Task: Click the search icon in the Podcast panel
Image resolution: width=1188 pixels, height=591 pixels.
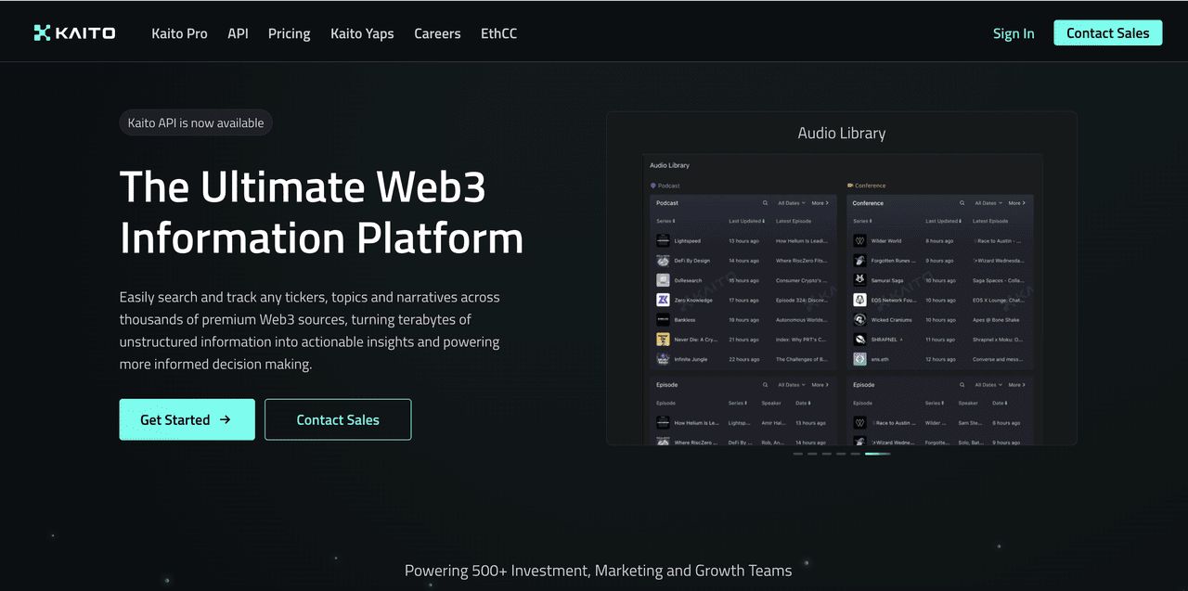Action: (x=765, y=203)
